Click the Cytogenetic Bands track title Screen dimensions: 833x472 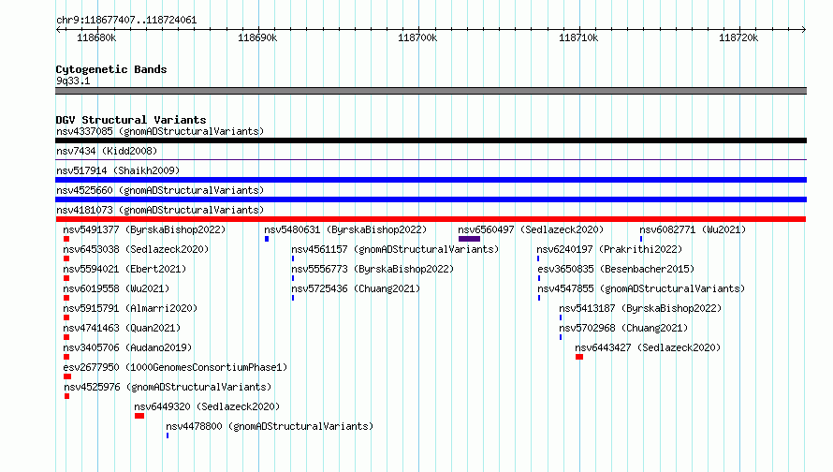coord(111,69)
